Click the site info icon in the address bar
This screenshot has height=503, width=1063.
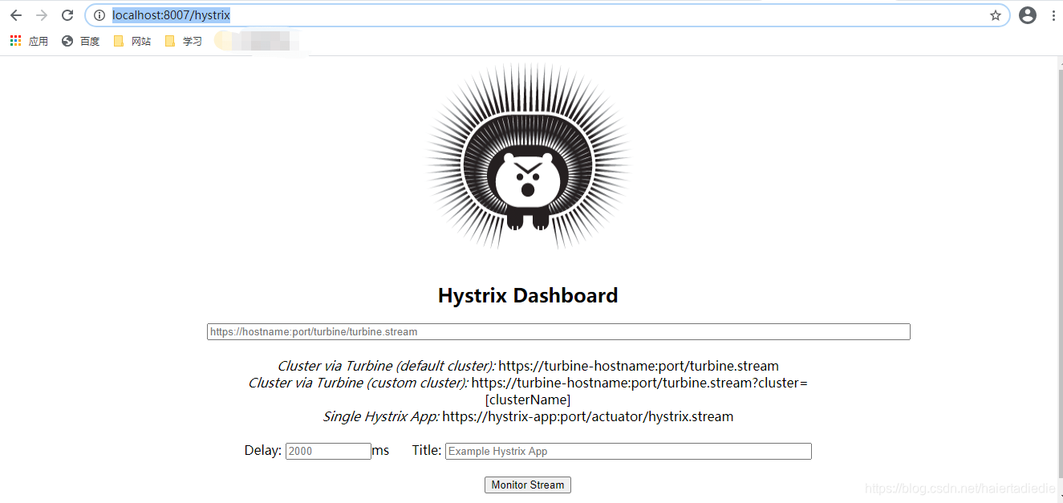coord(97,14)
